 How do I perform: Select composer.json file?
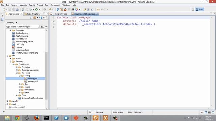tap(19, 107)
